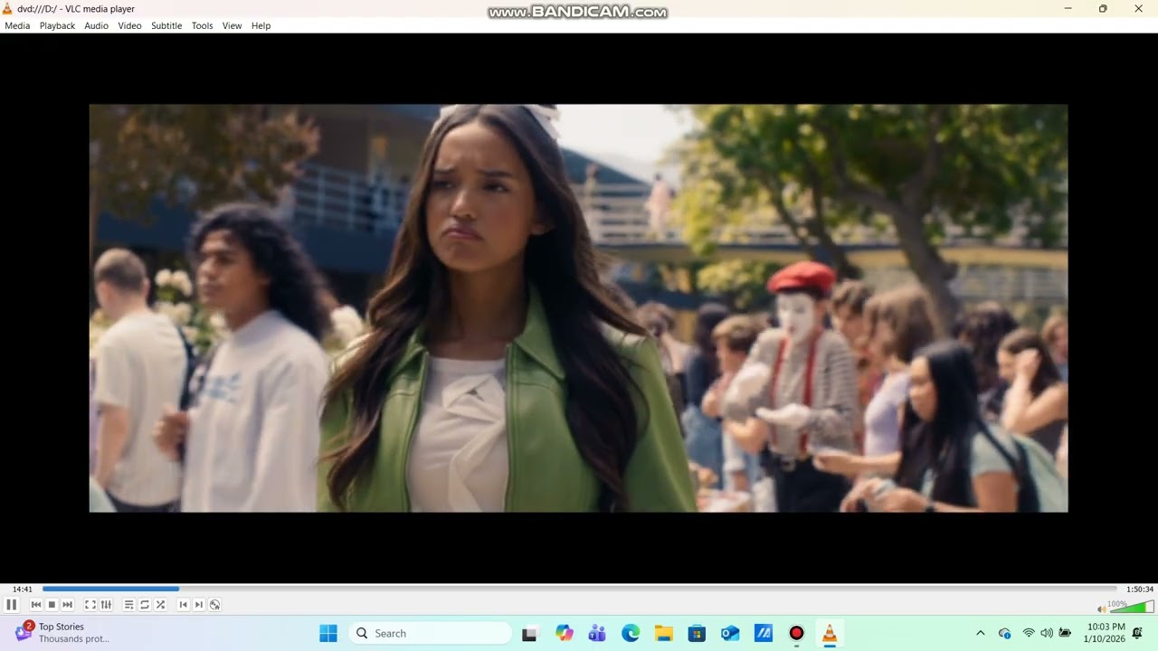Open the battery status tray icon
The height and width of the screenshot is (651, 1158).
pos(1065,633)
